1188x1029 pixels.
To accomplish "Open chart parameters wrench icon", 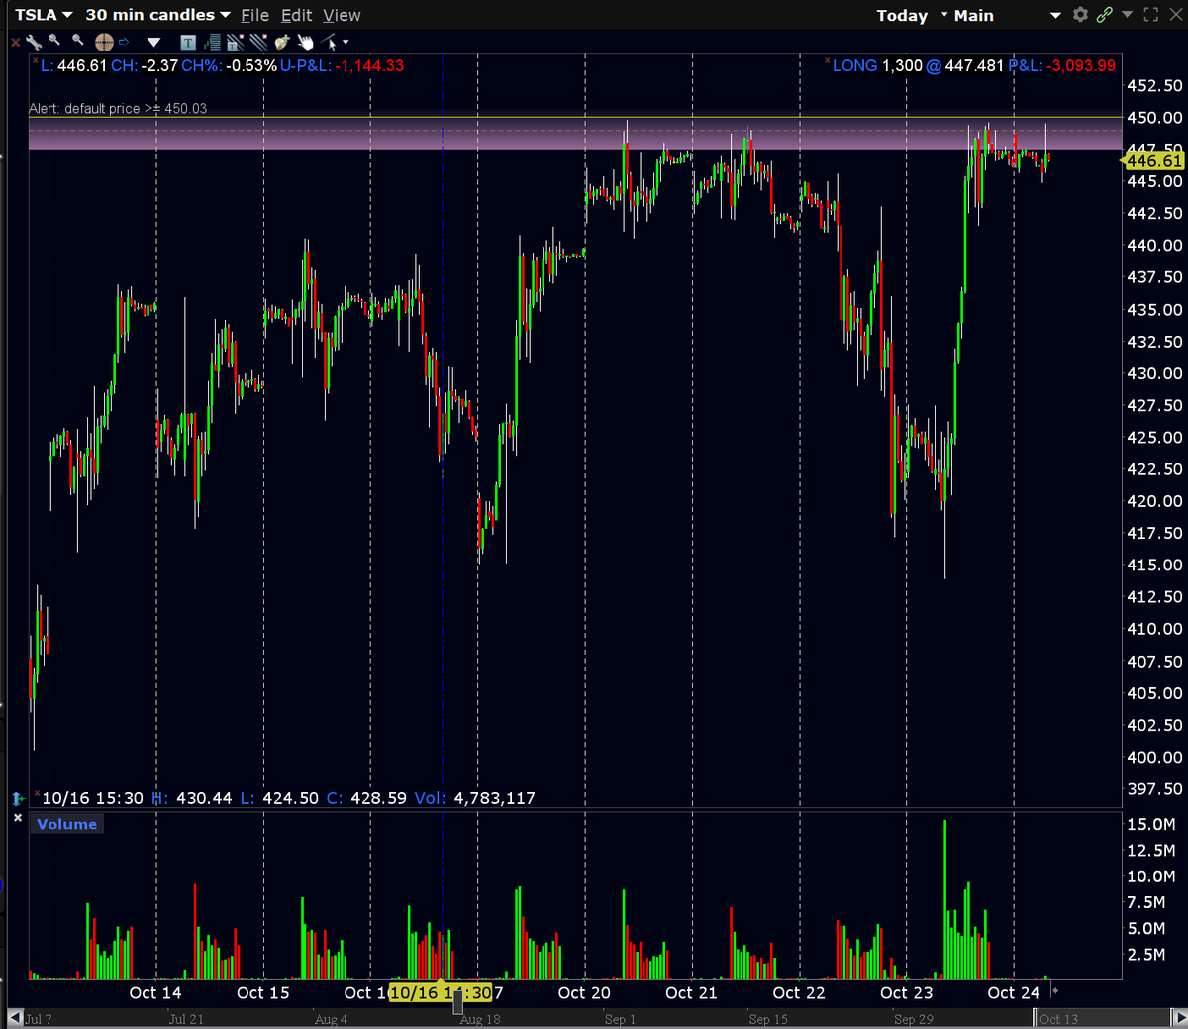I will (x=34, y=42).
